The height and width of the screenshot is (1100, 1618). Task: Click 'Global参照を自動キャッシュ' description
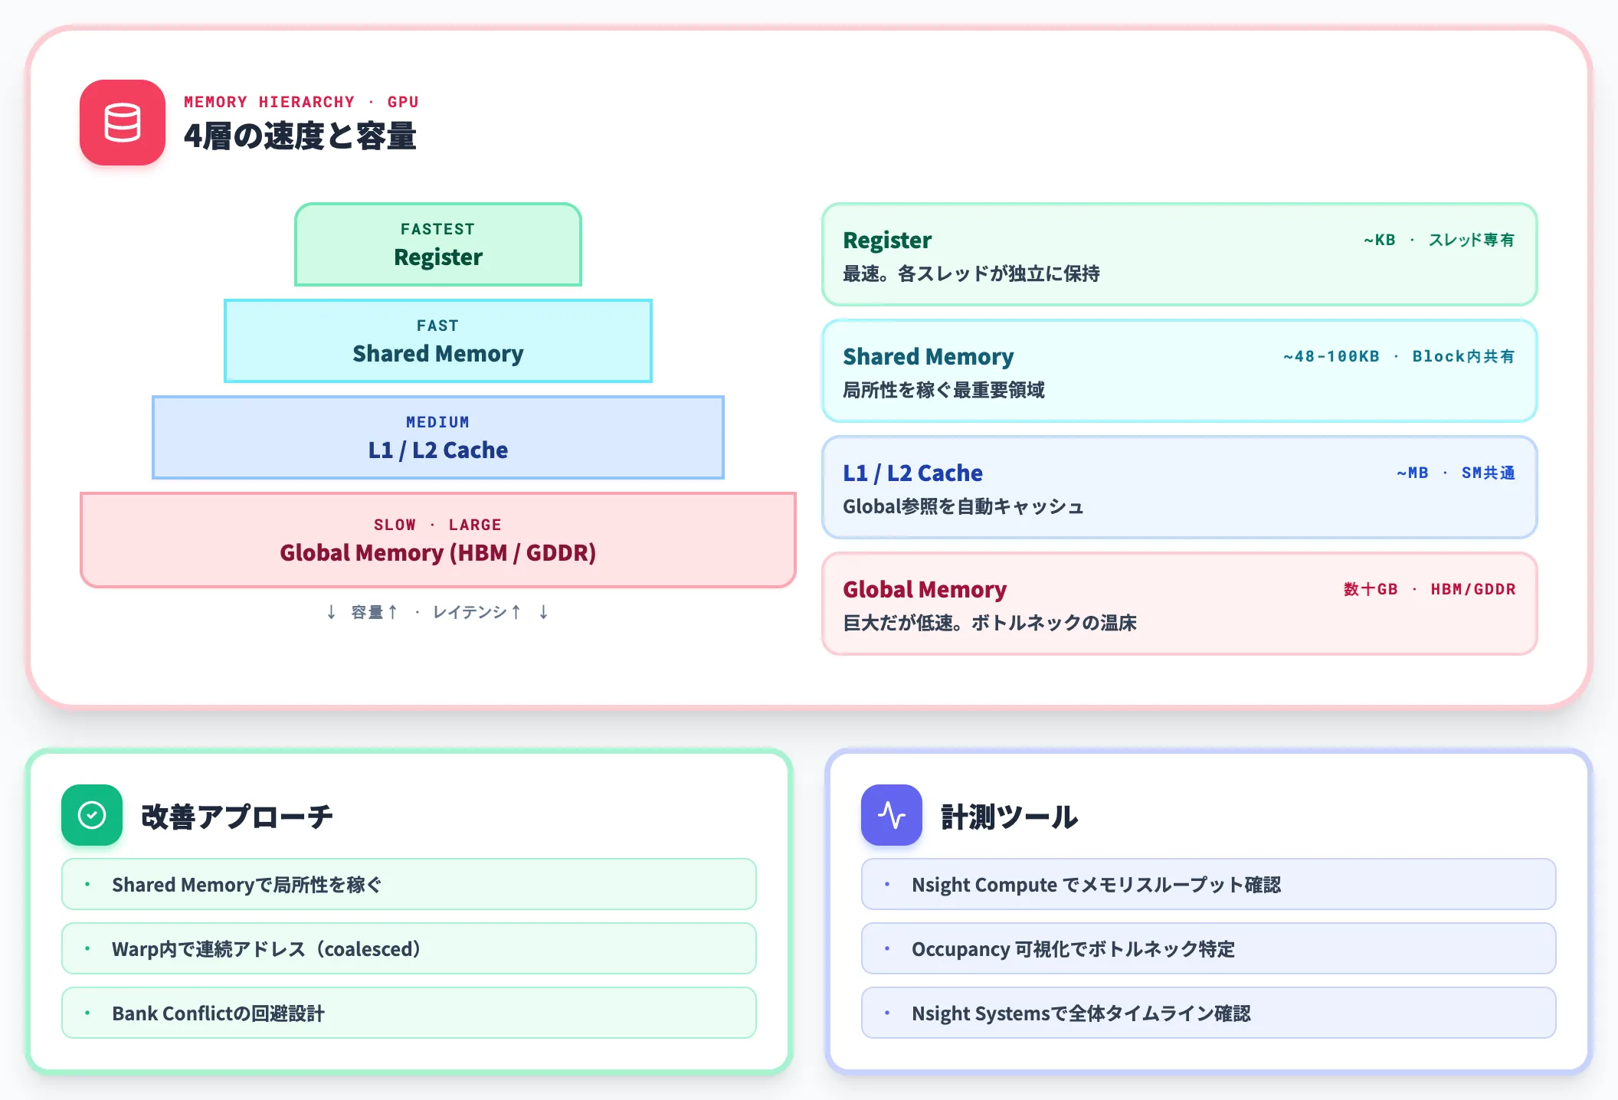pyautogui.click(x=963, y=506)
